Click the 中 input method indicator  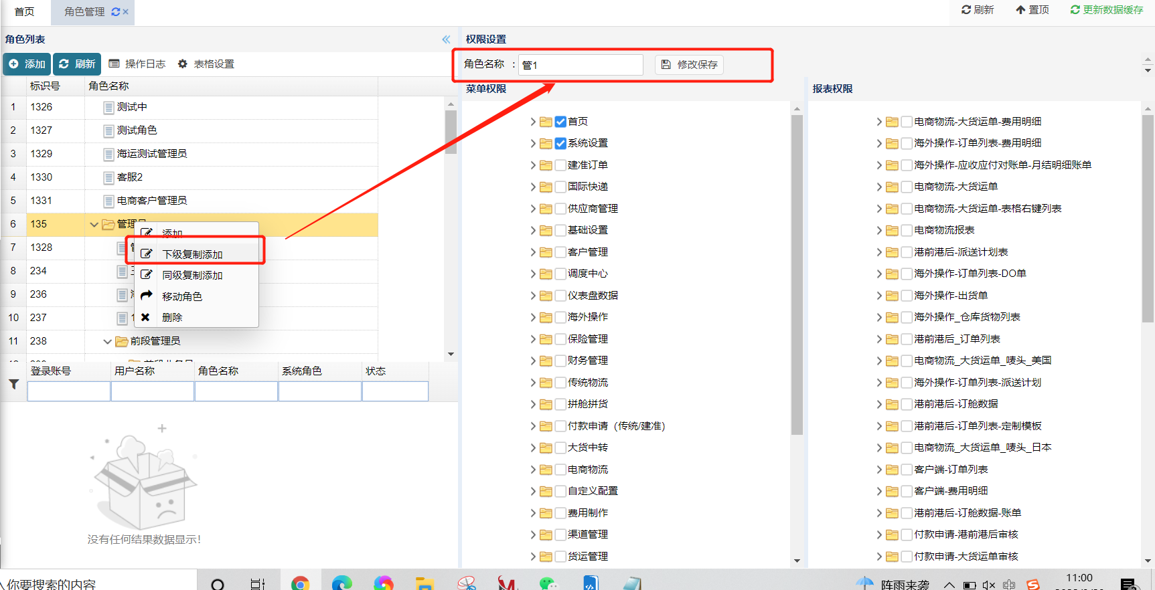[x=1009, y=585]
